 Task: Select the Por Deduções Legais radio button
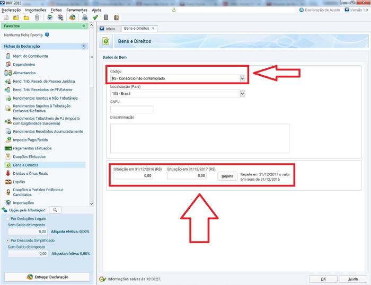tap(6, 218)
